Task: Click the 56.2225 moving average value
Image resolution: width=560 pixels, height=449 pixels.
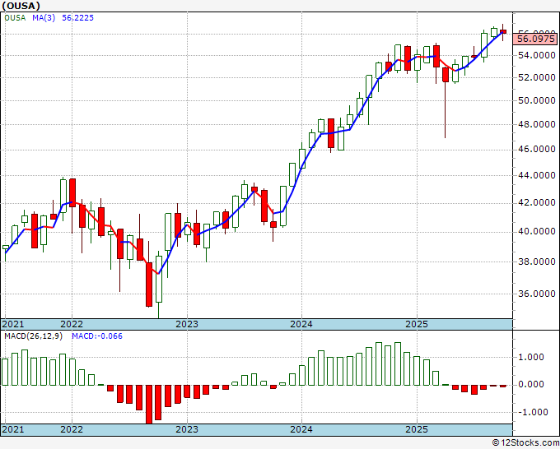Action: tap(78, 17)
